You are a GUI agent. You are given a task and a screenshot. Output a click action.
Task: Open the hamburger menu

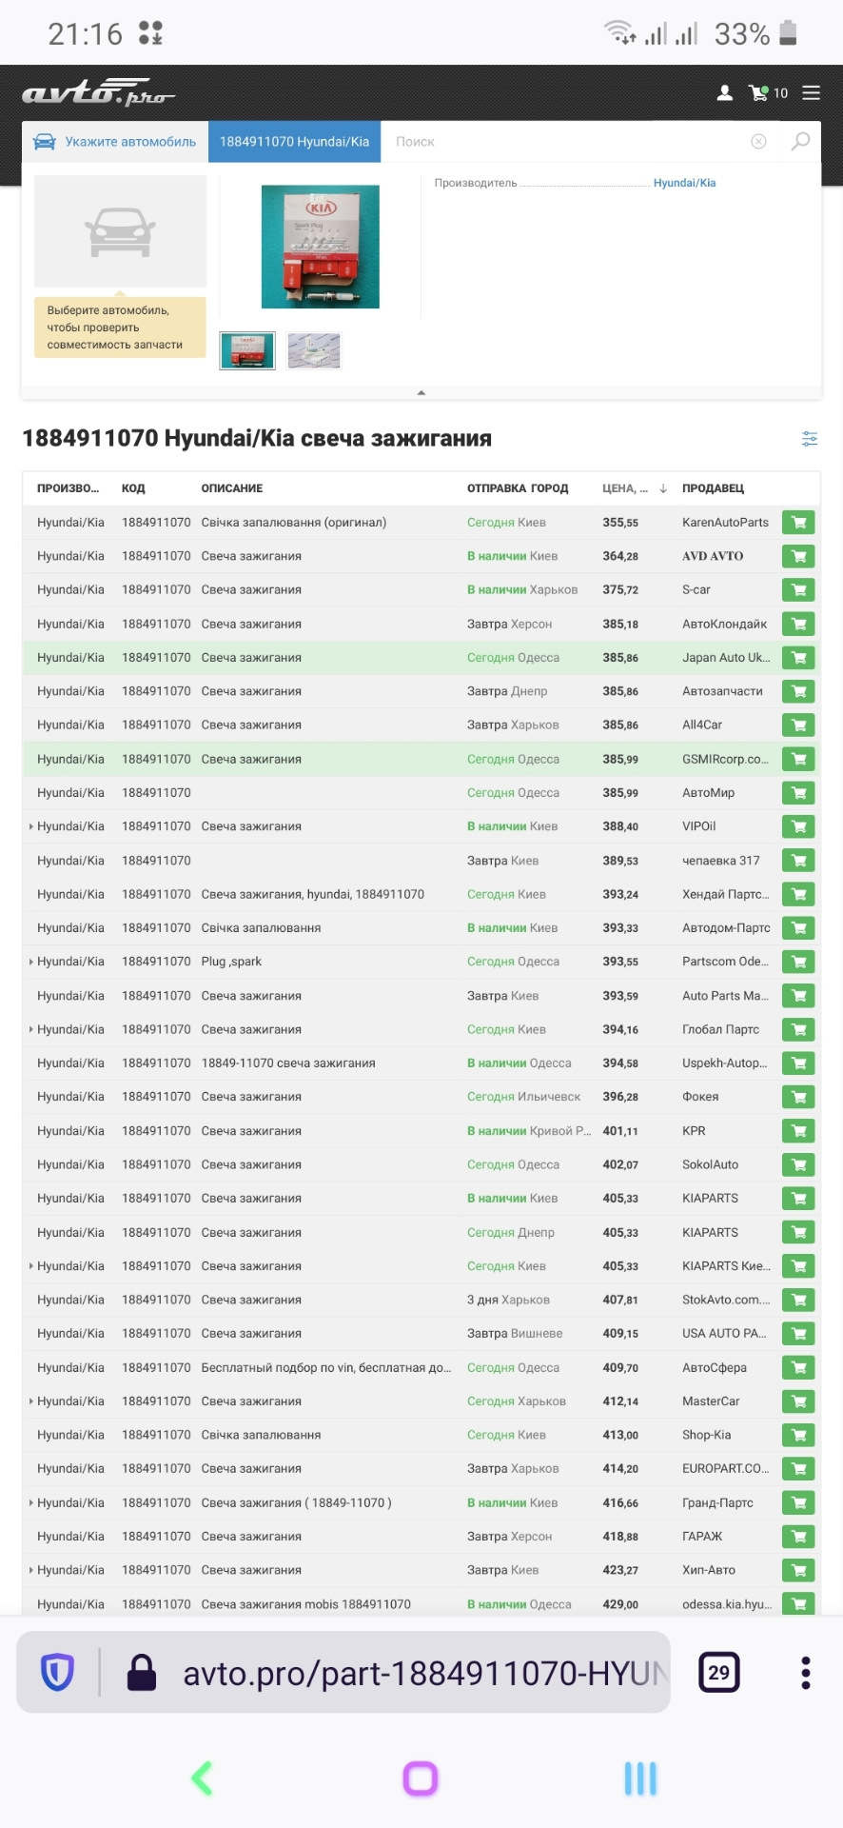pyautogui.click(x=811, y=92)
